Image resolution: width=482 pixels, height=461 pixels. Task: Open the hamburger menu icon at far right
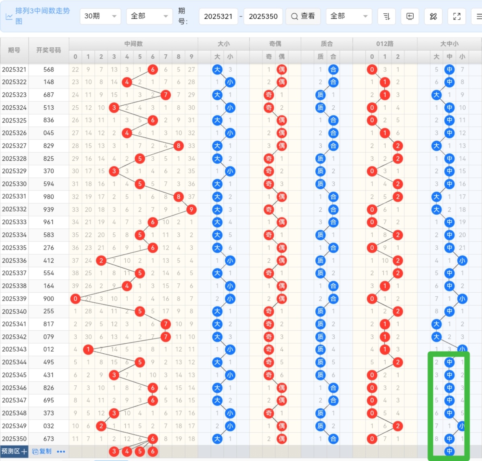tap(478, 16)
